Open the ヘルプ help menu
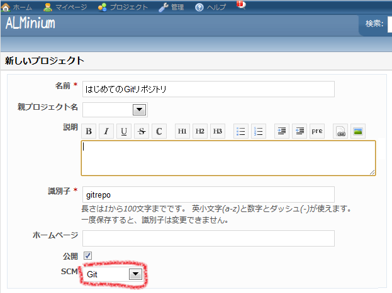The height and width of the screenshot is (293, 392). 216,8
